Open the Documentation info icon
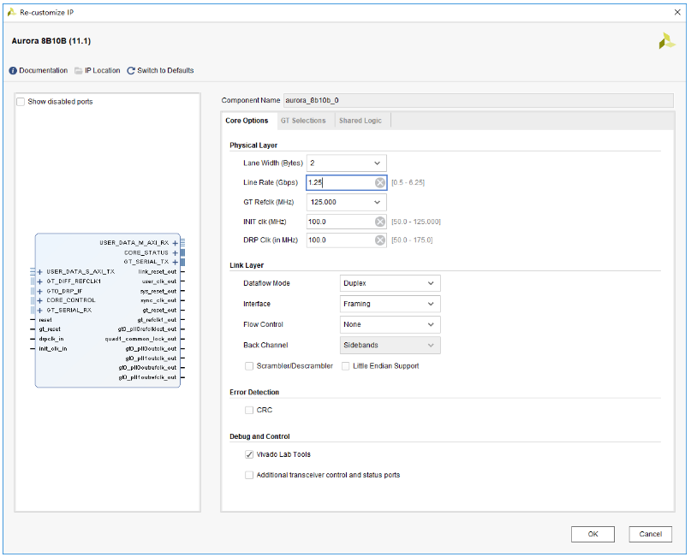The height and width of the screenshot is (557, 691). (x=13, y=71)
